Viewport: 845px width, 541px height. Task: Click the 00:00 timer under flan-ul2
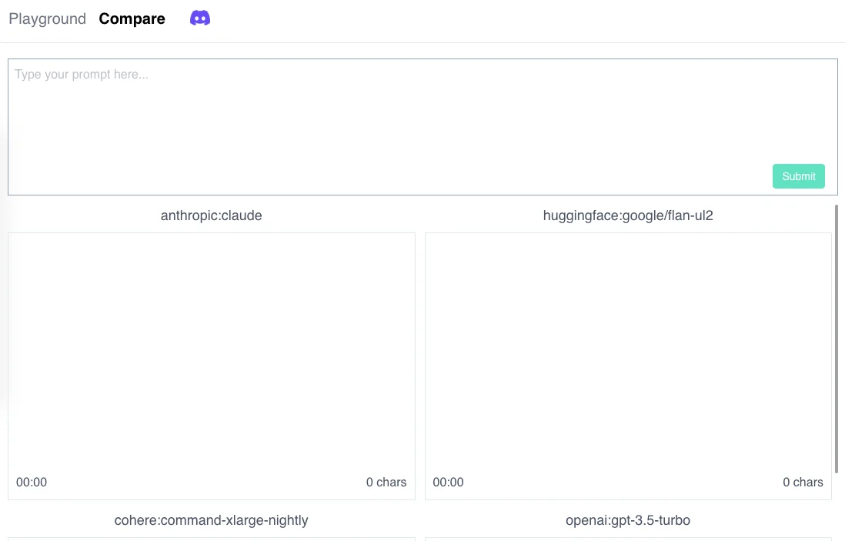coord(448,483)
